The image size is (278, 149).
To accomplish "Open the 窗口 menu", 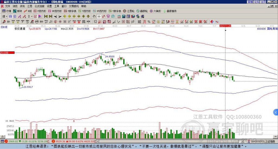I will pyautogui.click(x=64, y=6).
